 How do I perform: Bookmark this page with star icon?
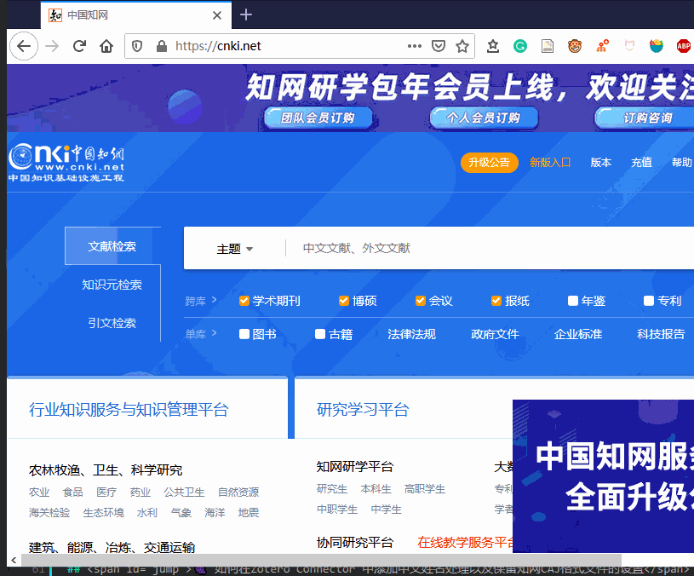point(462,46)
